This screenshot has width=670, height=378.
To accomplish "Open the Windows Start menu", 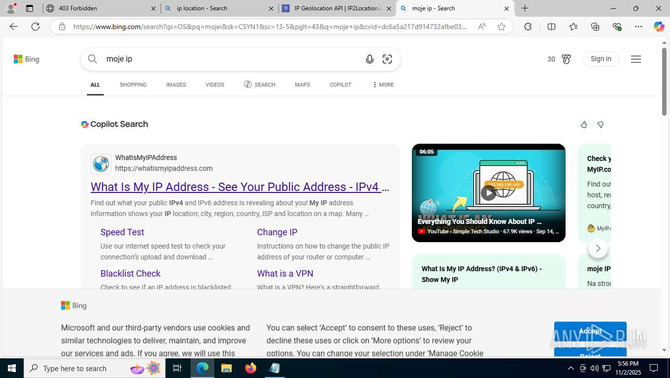I will click(x=11, y=368).
